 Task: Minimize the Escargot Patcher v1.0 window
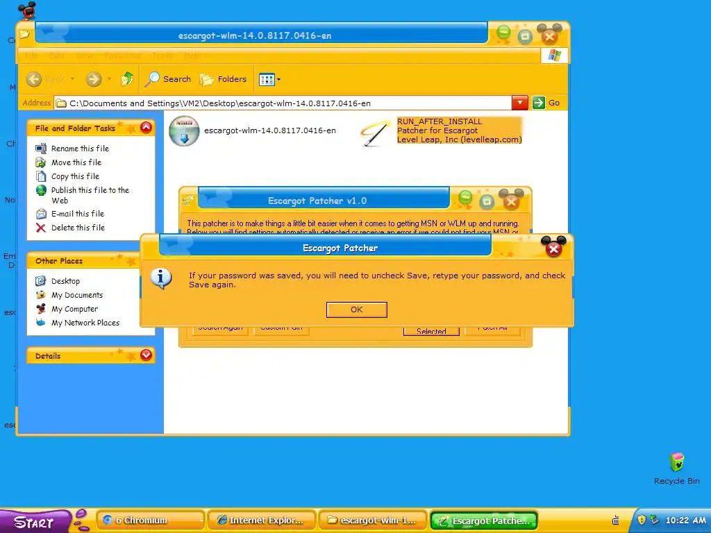[x=465, y=198]
